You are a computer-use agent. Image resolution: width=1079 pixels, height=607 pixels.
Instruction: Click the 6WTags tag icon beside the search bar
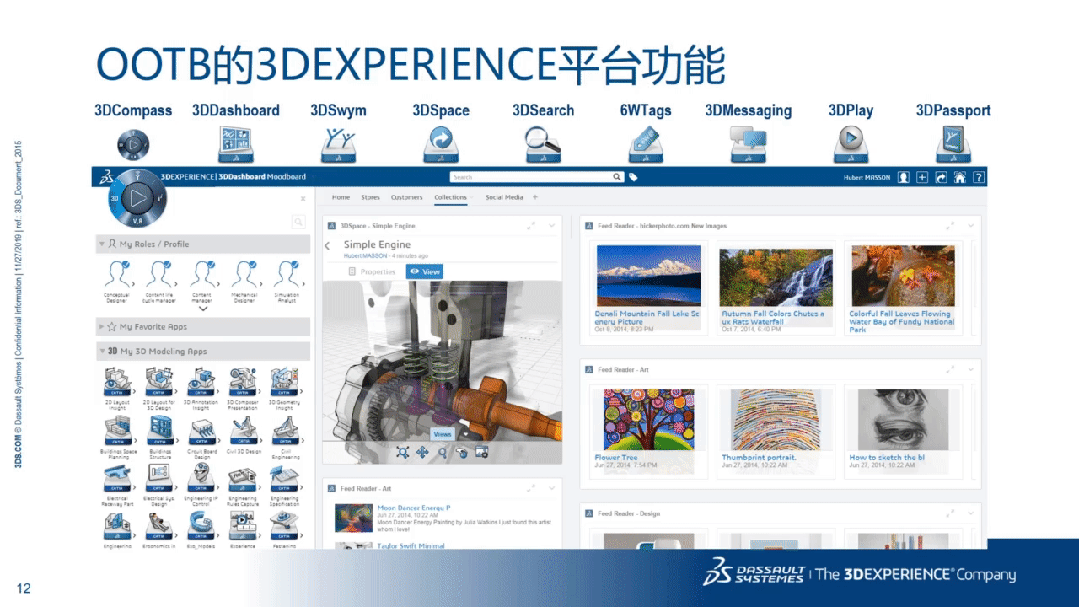(633, 177)
